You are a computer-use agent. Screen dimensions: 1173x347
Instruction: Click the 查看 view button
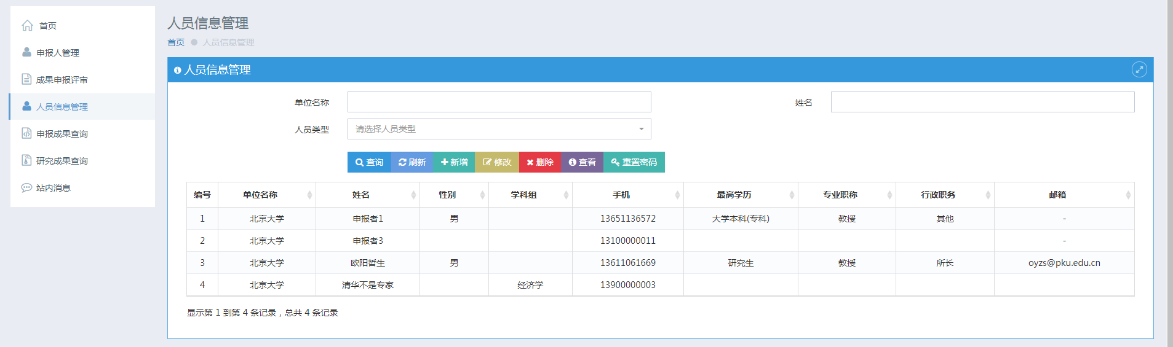(582, 162)
